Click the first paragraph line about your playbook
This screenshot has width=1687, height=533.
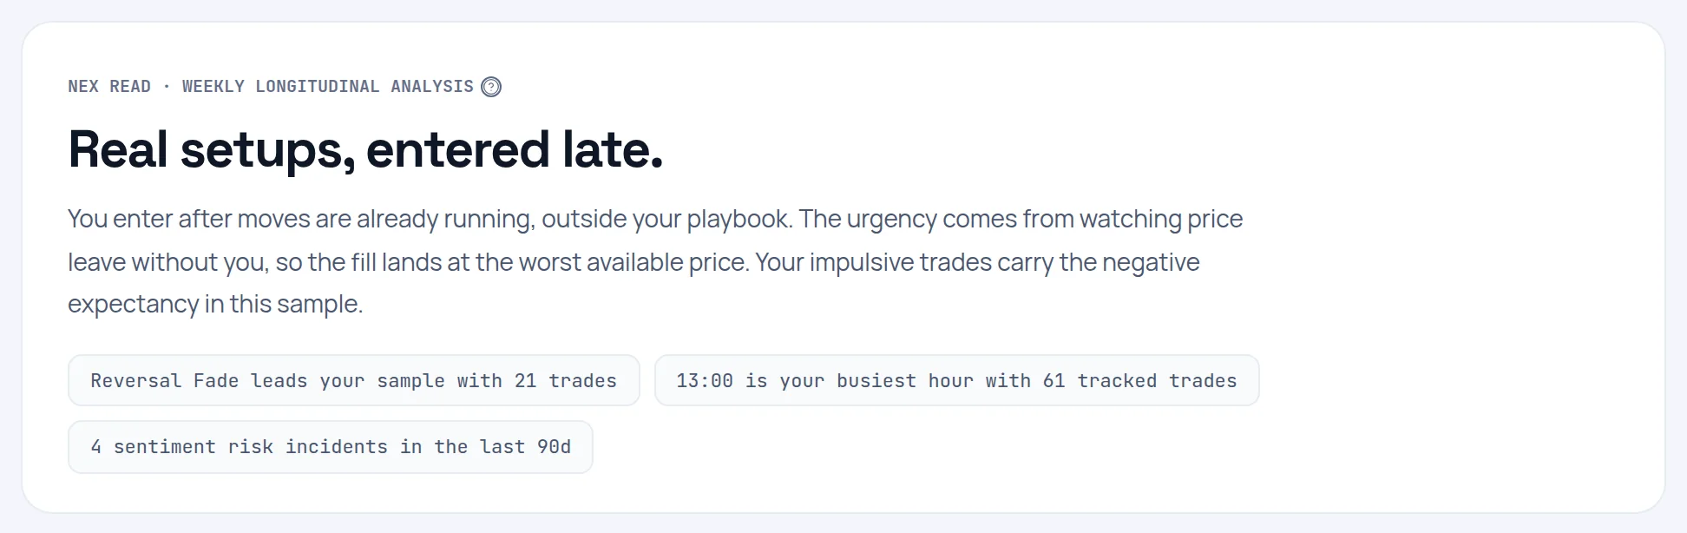click(x=655, y=219)
